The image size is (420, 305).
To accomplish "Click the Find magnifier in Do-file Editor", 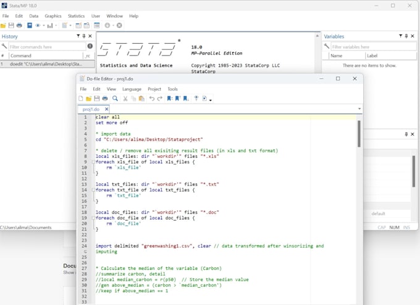I will coord(115,99).
